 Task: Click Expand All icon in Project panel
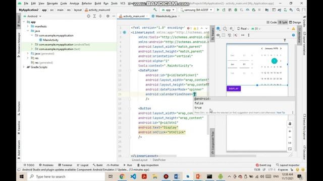click(x=94, y=16)
